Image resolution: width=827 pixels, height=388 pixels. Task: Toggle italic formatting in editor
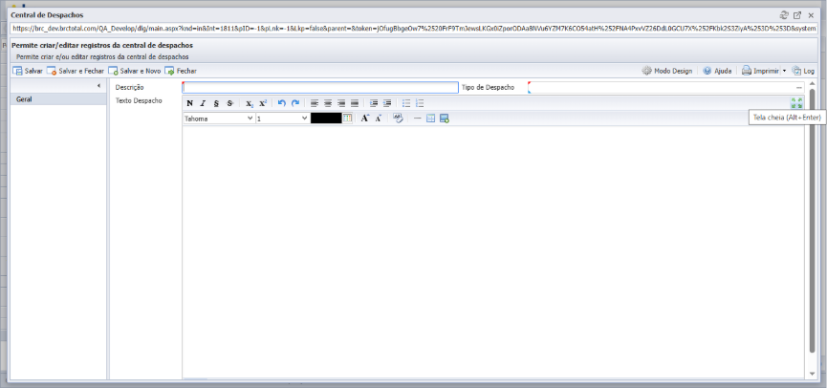pyautogui.click(x=203, y=103)
